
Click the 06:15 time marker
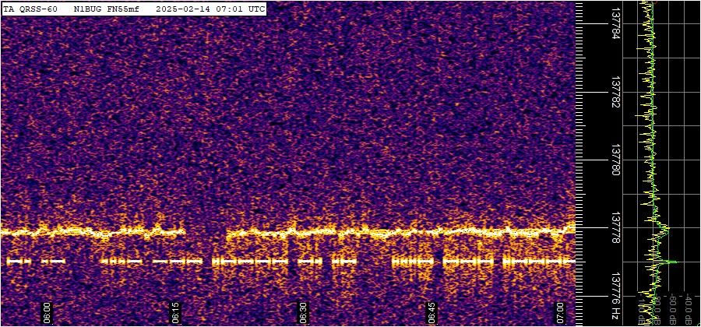[176, 311]
